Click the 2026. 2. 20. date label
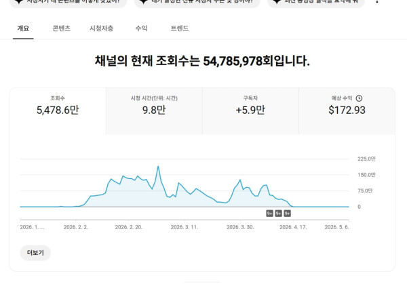407x284 pixels. (x=129, y=227)
